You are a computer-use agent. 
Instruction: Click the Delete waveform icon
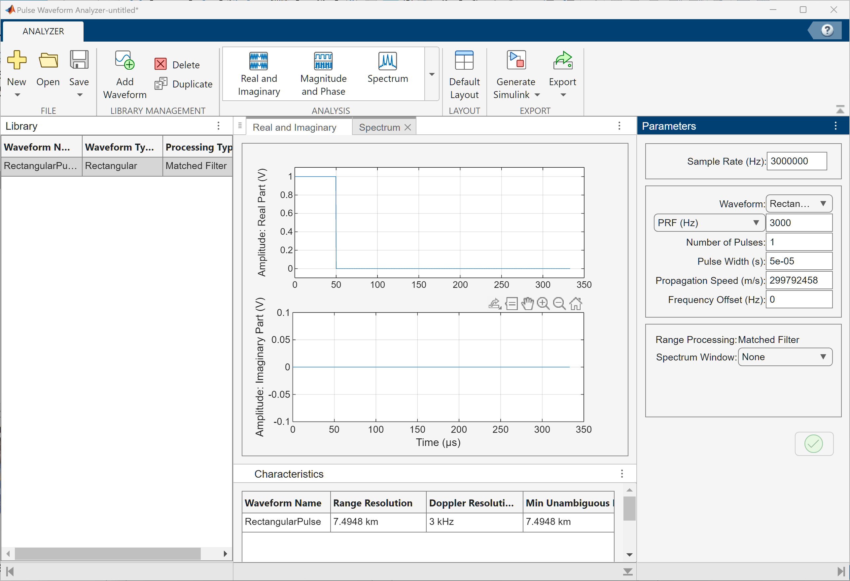(x=160, y=64)
